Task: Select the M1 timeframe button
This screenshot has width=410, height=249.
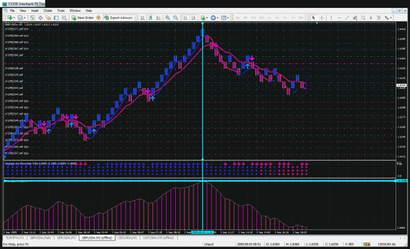Action: point(237,18)
